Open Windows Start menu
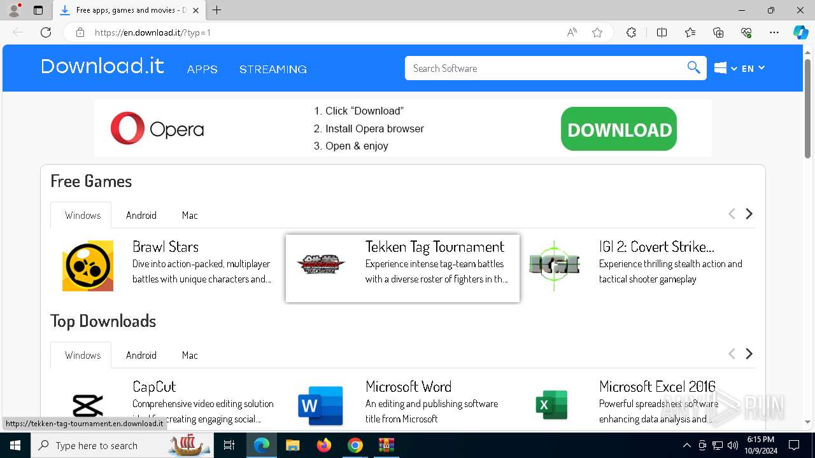The image size is (815, 458). click(x=15, y=445)
